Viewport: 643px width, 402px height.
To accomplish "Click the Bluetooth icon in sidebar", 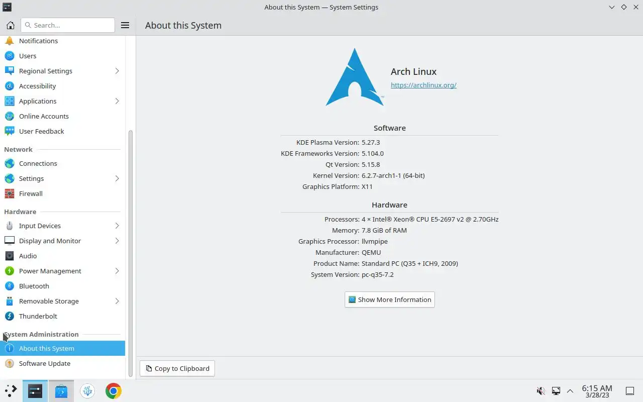I will [9, 286].
